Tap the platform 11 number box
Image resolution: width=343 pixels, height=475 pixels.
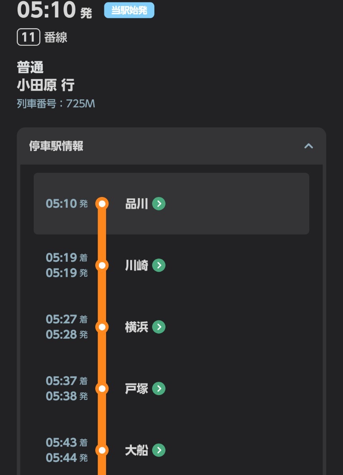(x=29, y=38)
